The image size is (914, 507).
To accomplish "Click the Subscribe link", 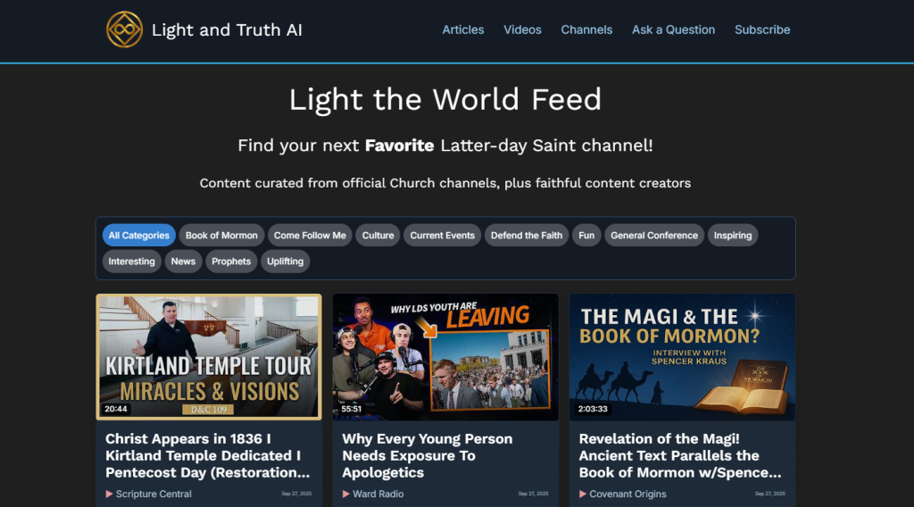I will (762, 29).
